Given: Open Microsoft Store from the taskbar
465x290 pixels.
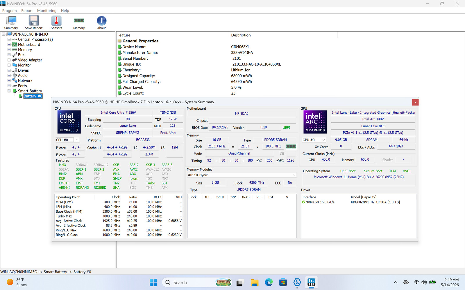Looking at the screenshot, I should click(283, 282).
